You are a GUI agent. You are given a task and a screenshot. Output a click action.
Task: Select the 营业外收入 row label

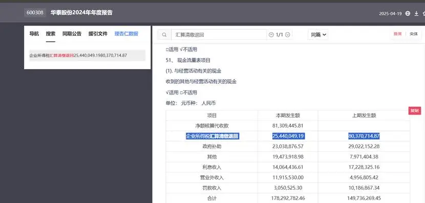point(212,177)
